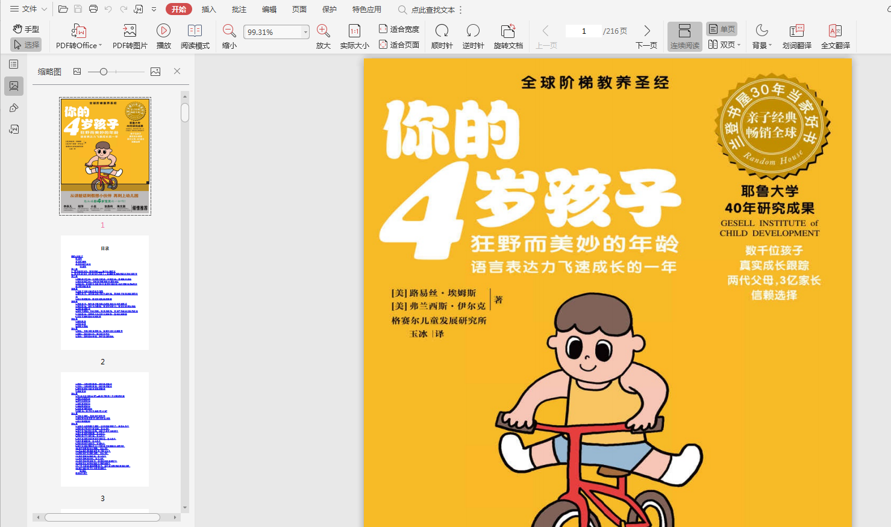Click the thumbnail panel scroll-up arrow
The width and height of the screenshot is (891, 527).
coord(185,96)
